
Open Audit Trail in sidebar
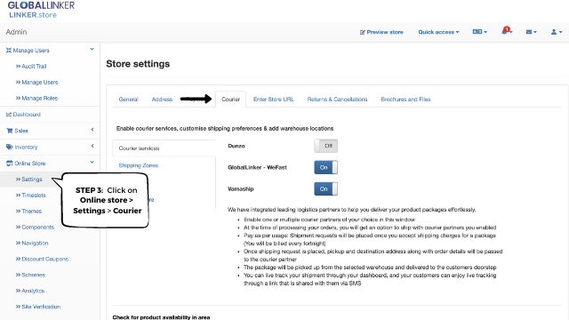point(31,66)
